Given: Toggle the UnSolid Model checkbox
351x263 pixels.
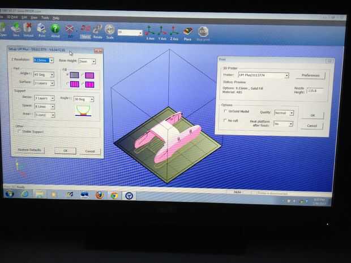Looking at the screenshot, I should pyautogui.click(x=225, y=111).
